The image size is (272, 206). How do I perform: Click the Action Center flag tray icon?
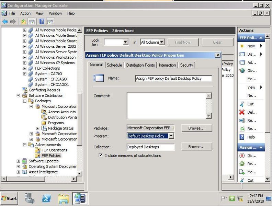click(224, 198)
